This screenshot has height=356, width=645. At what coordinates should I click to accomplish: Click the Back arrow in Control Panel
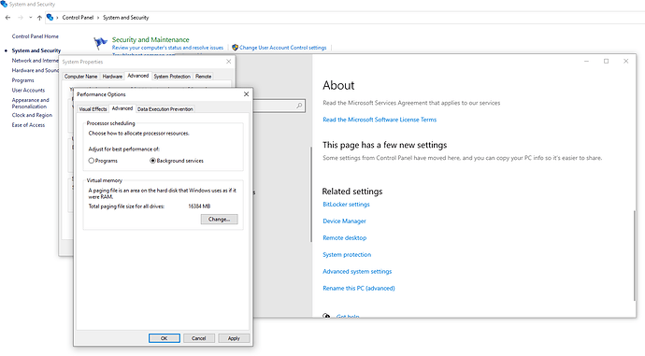pos(7,18)
